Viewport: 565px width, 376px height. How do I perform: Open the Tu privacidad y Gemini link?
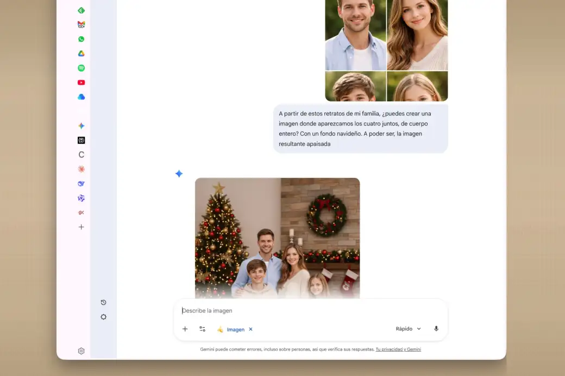pos(398,349)
